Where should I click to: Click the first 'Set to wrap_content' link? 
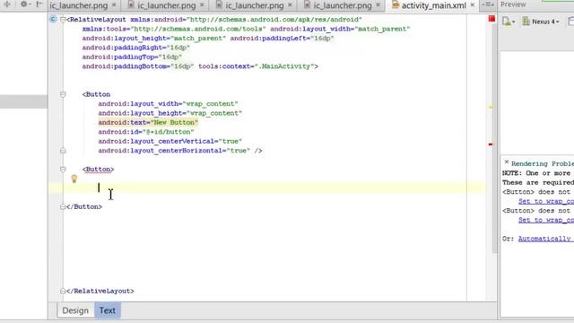tap(546, 201)
